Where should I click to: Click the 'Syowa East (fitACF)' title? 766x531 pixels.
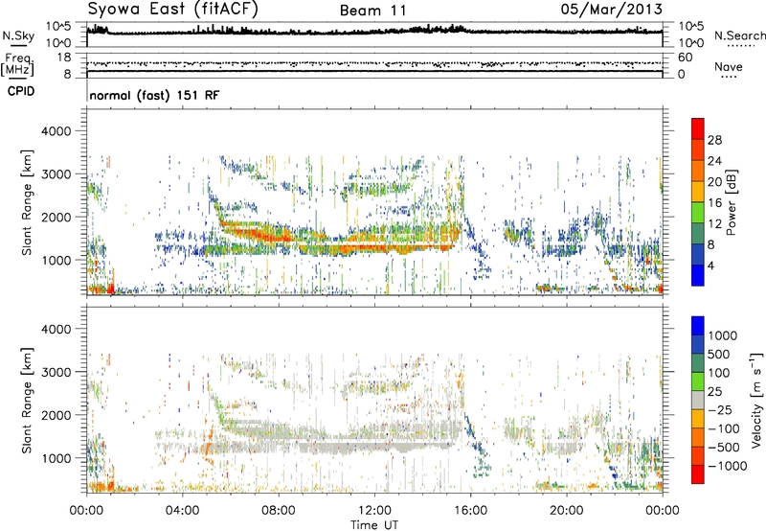point(173,10)
